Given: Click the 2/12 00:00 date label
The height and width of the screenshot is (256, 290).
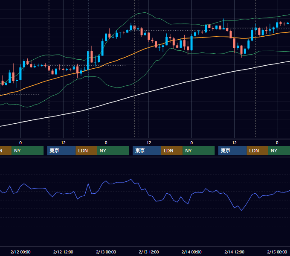Looking at the screenshot, I should pyautogui.click(x=20, y=252).
